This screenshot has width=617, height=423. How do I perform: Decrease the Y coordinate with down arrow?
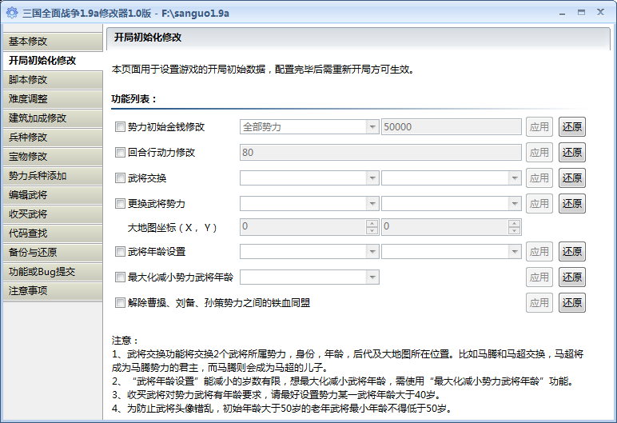pos(514,231)
